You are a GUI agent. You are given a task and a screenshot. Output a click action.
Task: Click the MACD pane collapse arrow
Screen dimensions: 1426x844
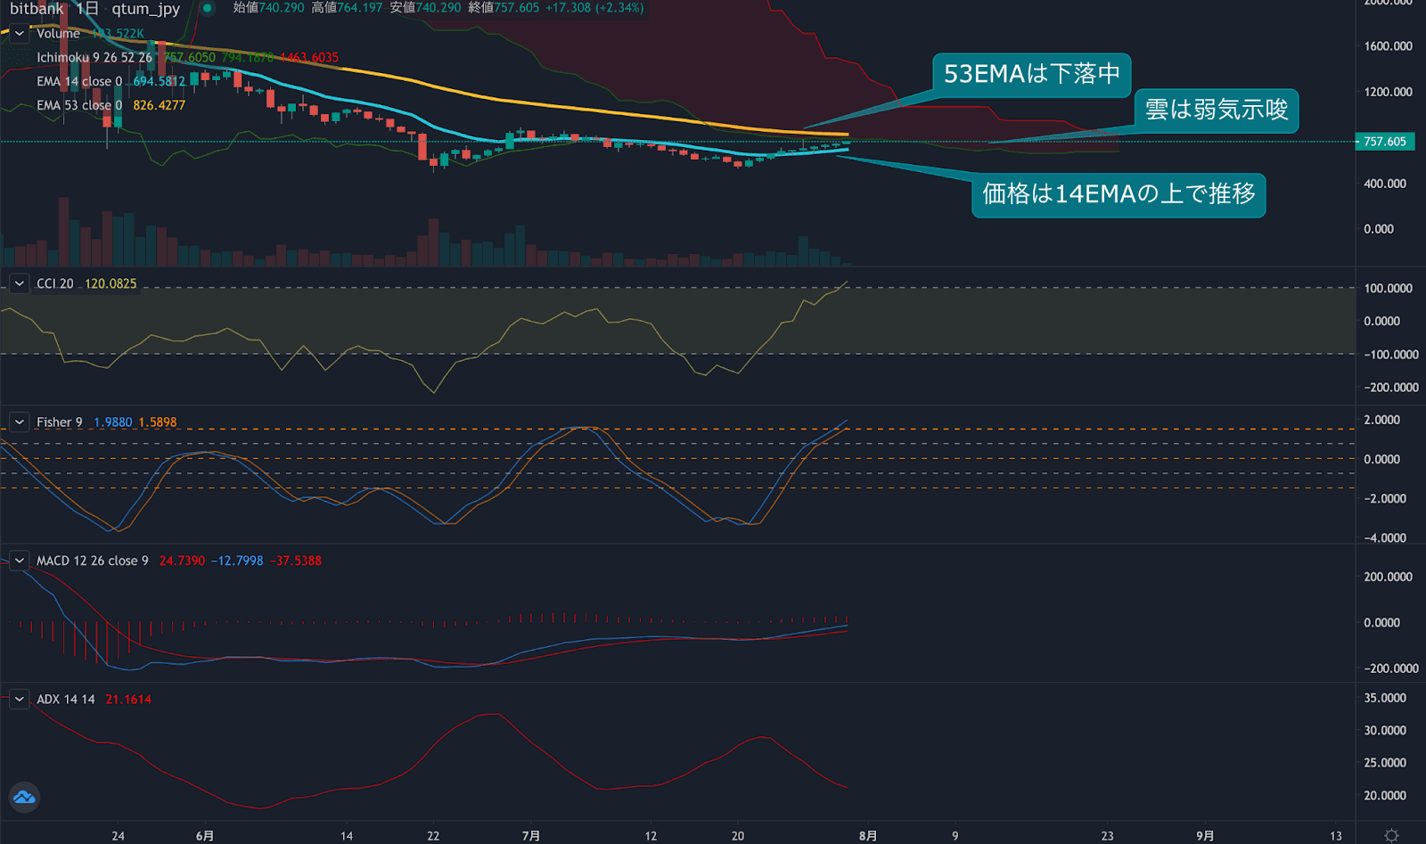tap(19, 561)
